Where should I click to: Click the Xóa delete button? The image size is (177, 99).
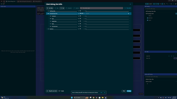point(62,8)
